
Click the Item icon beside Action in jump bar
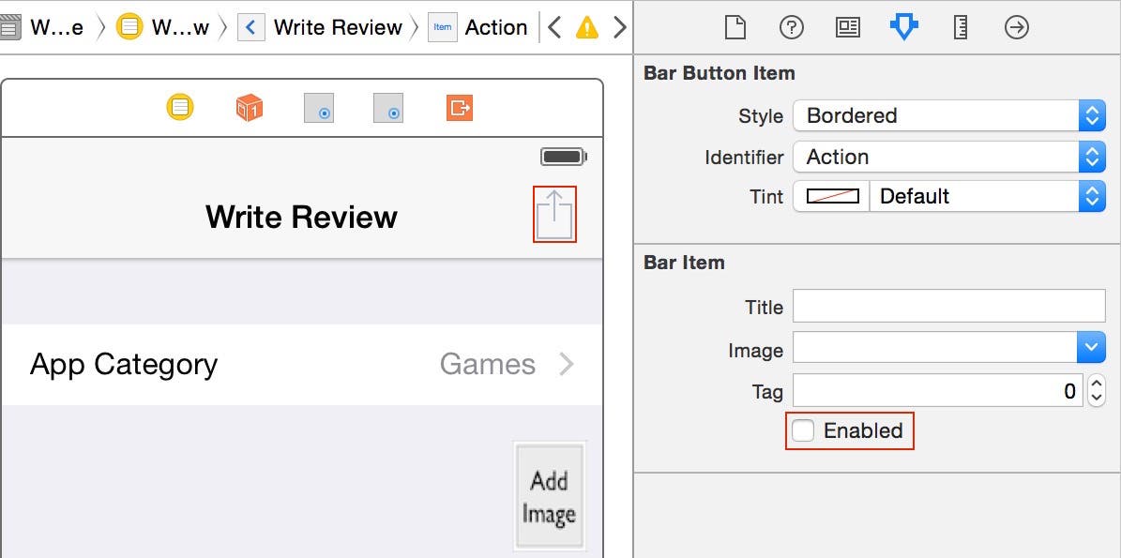[x=443, y=28]
